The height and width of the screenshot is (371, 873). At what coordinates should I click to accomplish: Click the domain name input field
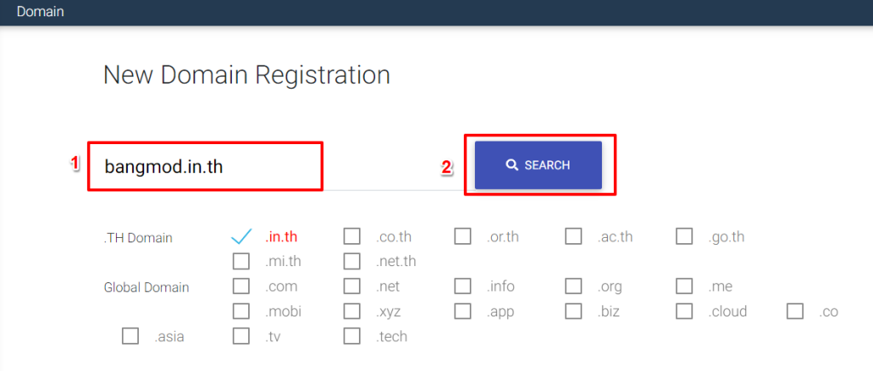(205, 166)
